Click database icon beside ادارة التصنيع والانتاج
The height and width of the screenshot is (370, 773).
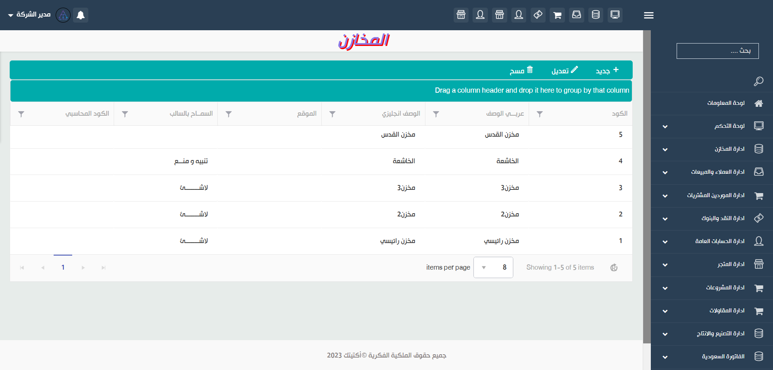click(758, 333)
